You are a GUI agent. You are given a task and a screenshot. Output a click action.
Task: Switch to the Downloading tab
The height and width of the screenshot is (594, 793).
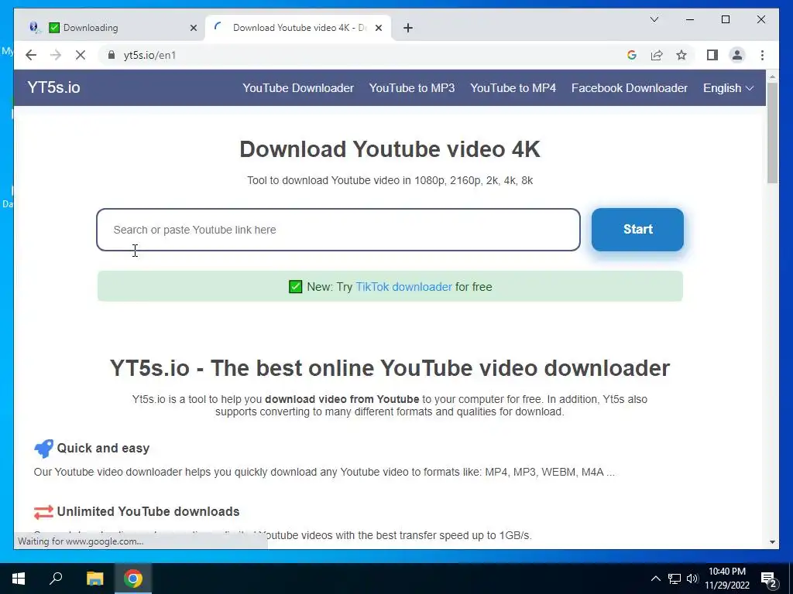tap(111, 28)
